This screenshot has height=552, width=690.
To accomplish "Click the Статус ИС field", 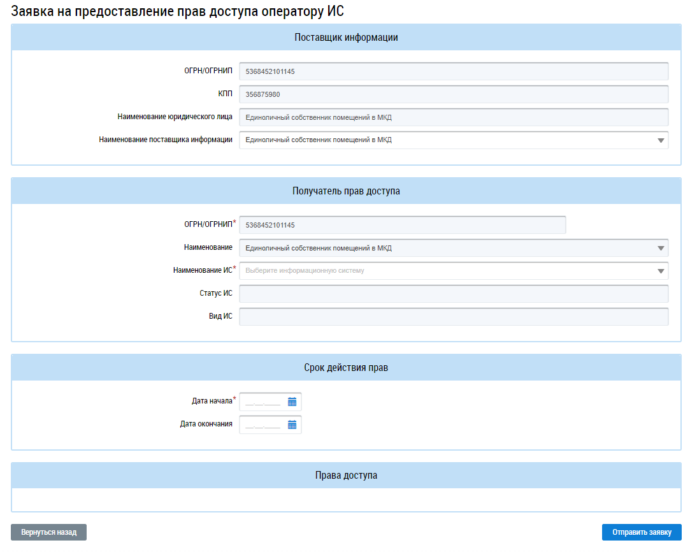I will coord(453,294).
